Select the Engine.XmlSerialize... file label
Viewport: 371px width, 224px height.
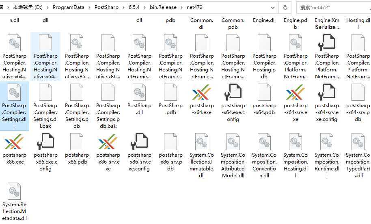(326, 24)
